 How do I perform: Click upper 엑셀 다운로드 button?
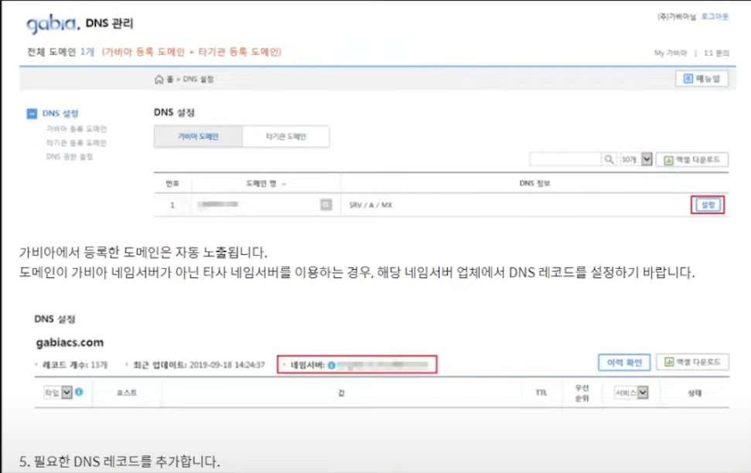(x=692, y=159)
